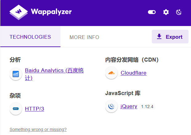
Task: Click the JavaScript 库 category heading
Action: [x=123, y=93]
